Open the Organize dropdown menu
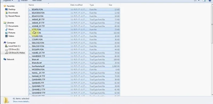Image resolution: width=213 pixels, height=104 pixels. point(8,1)
